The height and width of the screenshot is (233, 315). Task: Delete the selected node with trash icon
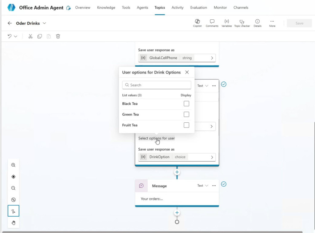(x=58, y=36)
